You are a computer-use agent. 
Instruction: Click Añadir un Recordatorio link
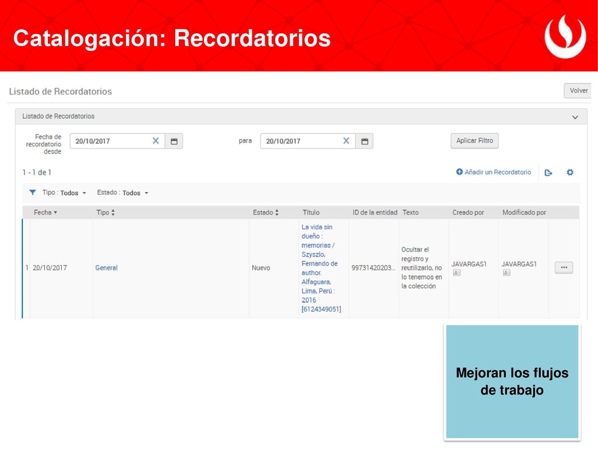point(493,172)
